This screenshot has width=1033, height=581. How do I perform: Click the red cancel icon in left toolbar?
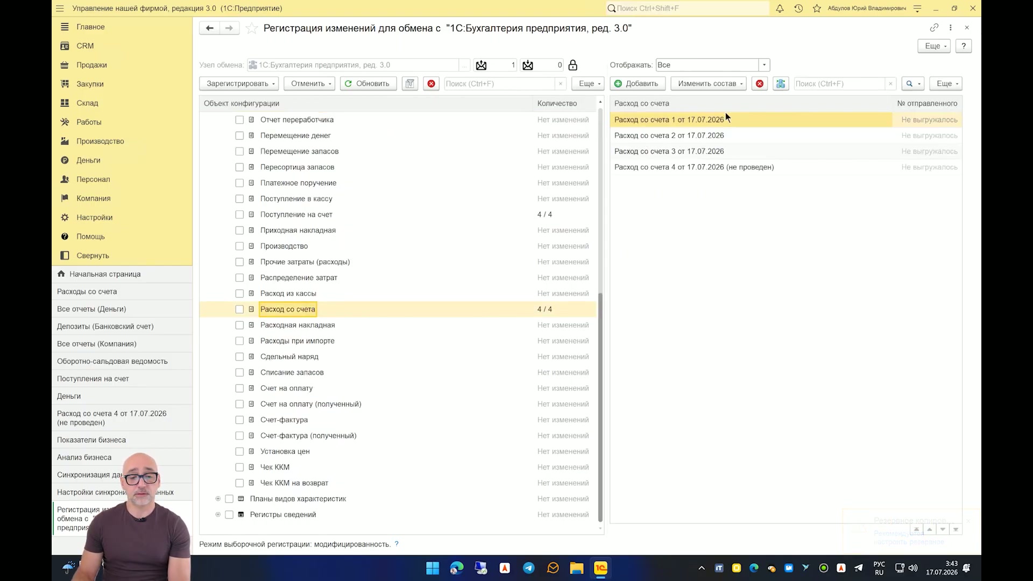click(431, 83)
